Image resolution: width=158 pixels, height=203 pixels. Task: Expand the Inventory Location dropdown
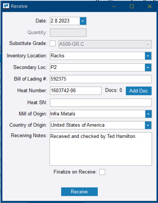[148, 56]
